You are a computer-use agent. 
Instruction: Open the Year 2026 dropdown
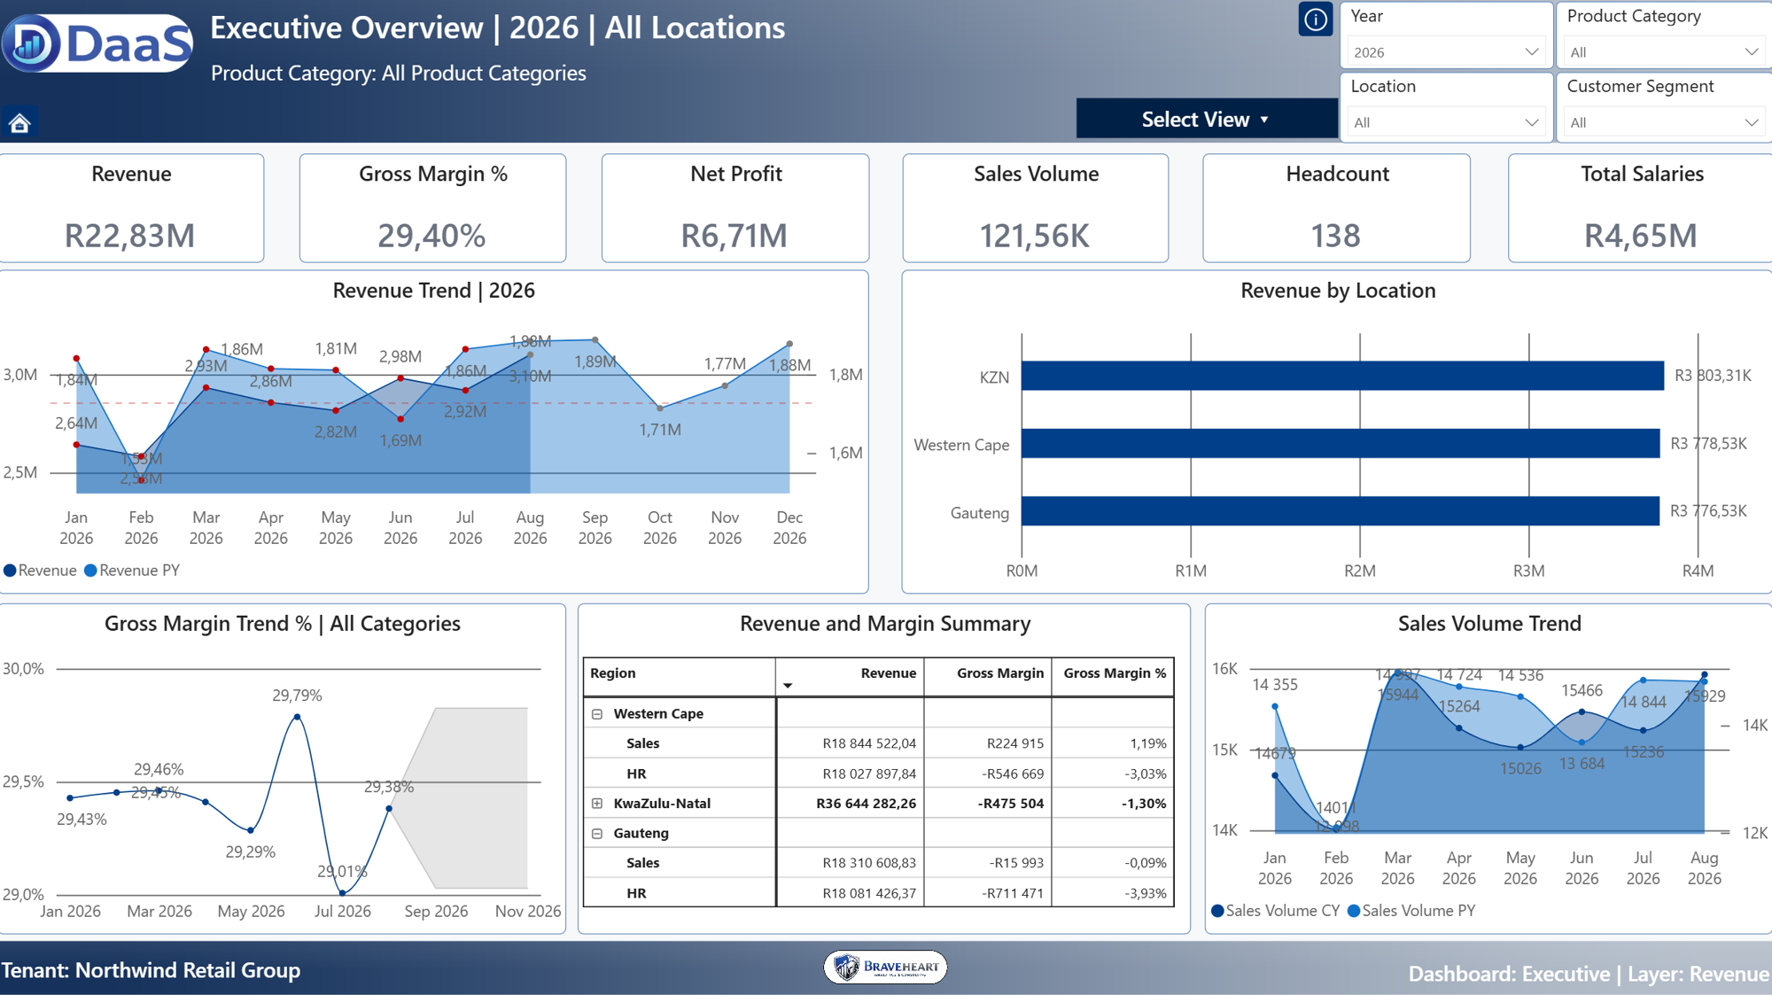click(x=1446, y=51)
